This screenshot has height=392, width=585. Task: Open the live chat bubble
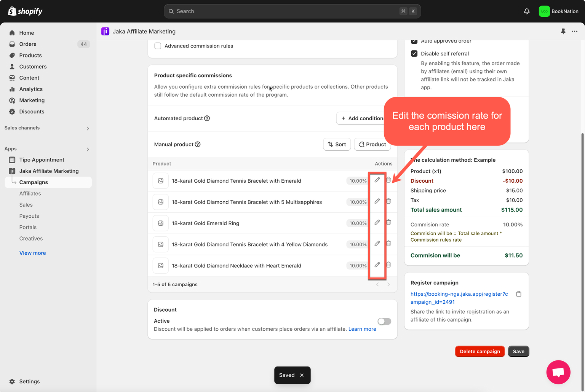[x=558, y=372]
